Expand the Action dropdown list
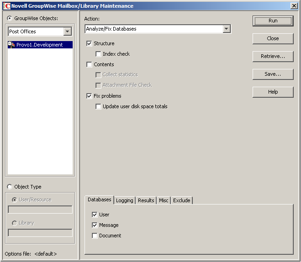Image resolution: width=301 pixels, height=262 pixels. [x=227, y=29]
